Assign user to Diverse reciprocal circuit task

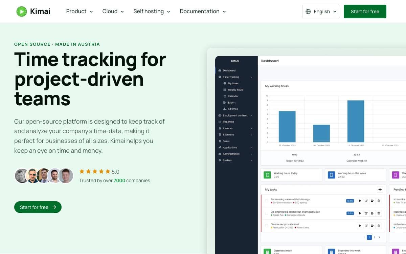pyautogui.click(x=372, y=226)
